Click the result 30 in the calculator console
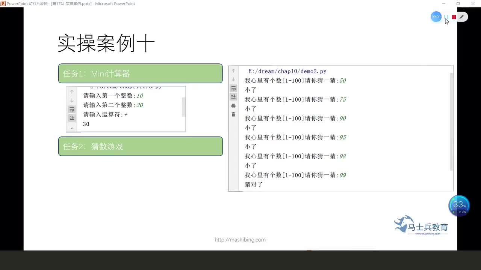 pyautogui.click(x=86, y=124)
